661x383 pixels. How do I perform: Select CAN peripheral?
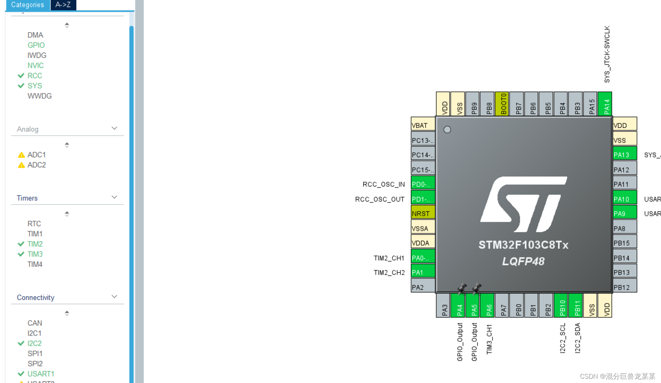[35, 323]
